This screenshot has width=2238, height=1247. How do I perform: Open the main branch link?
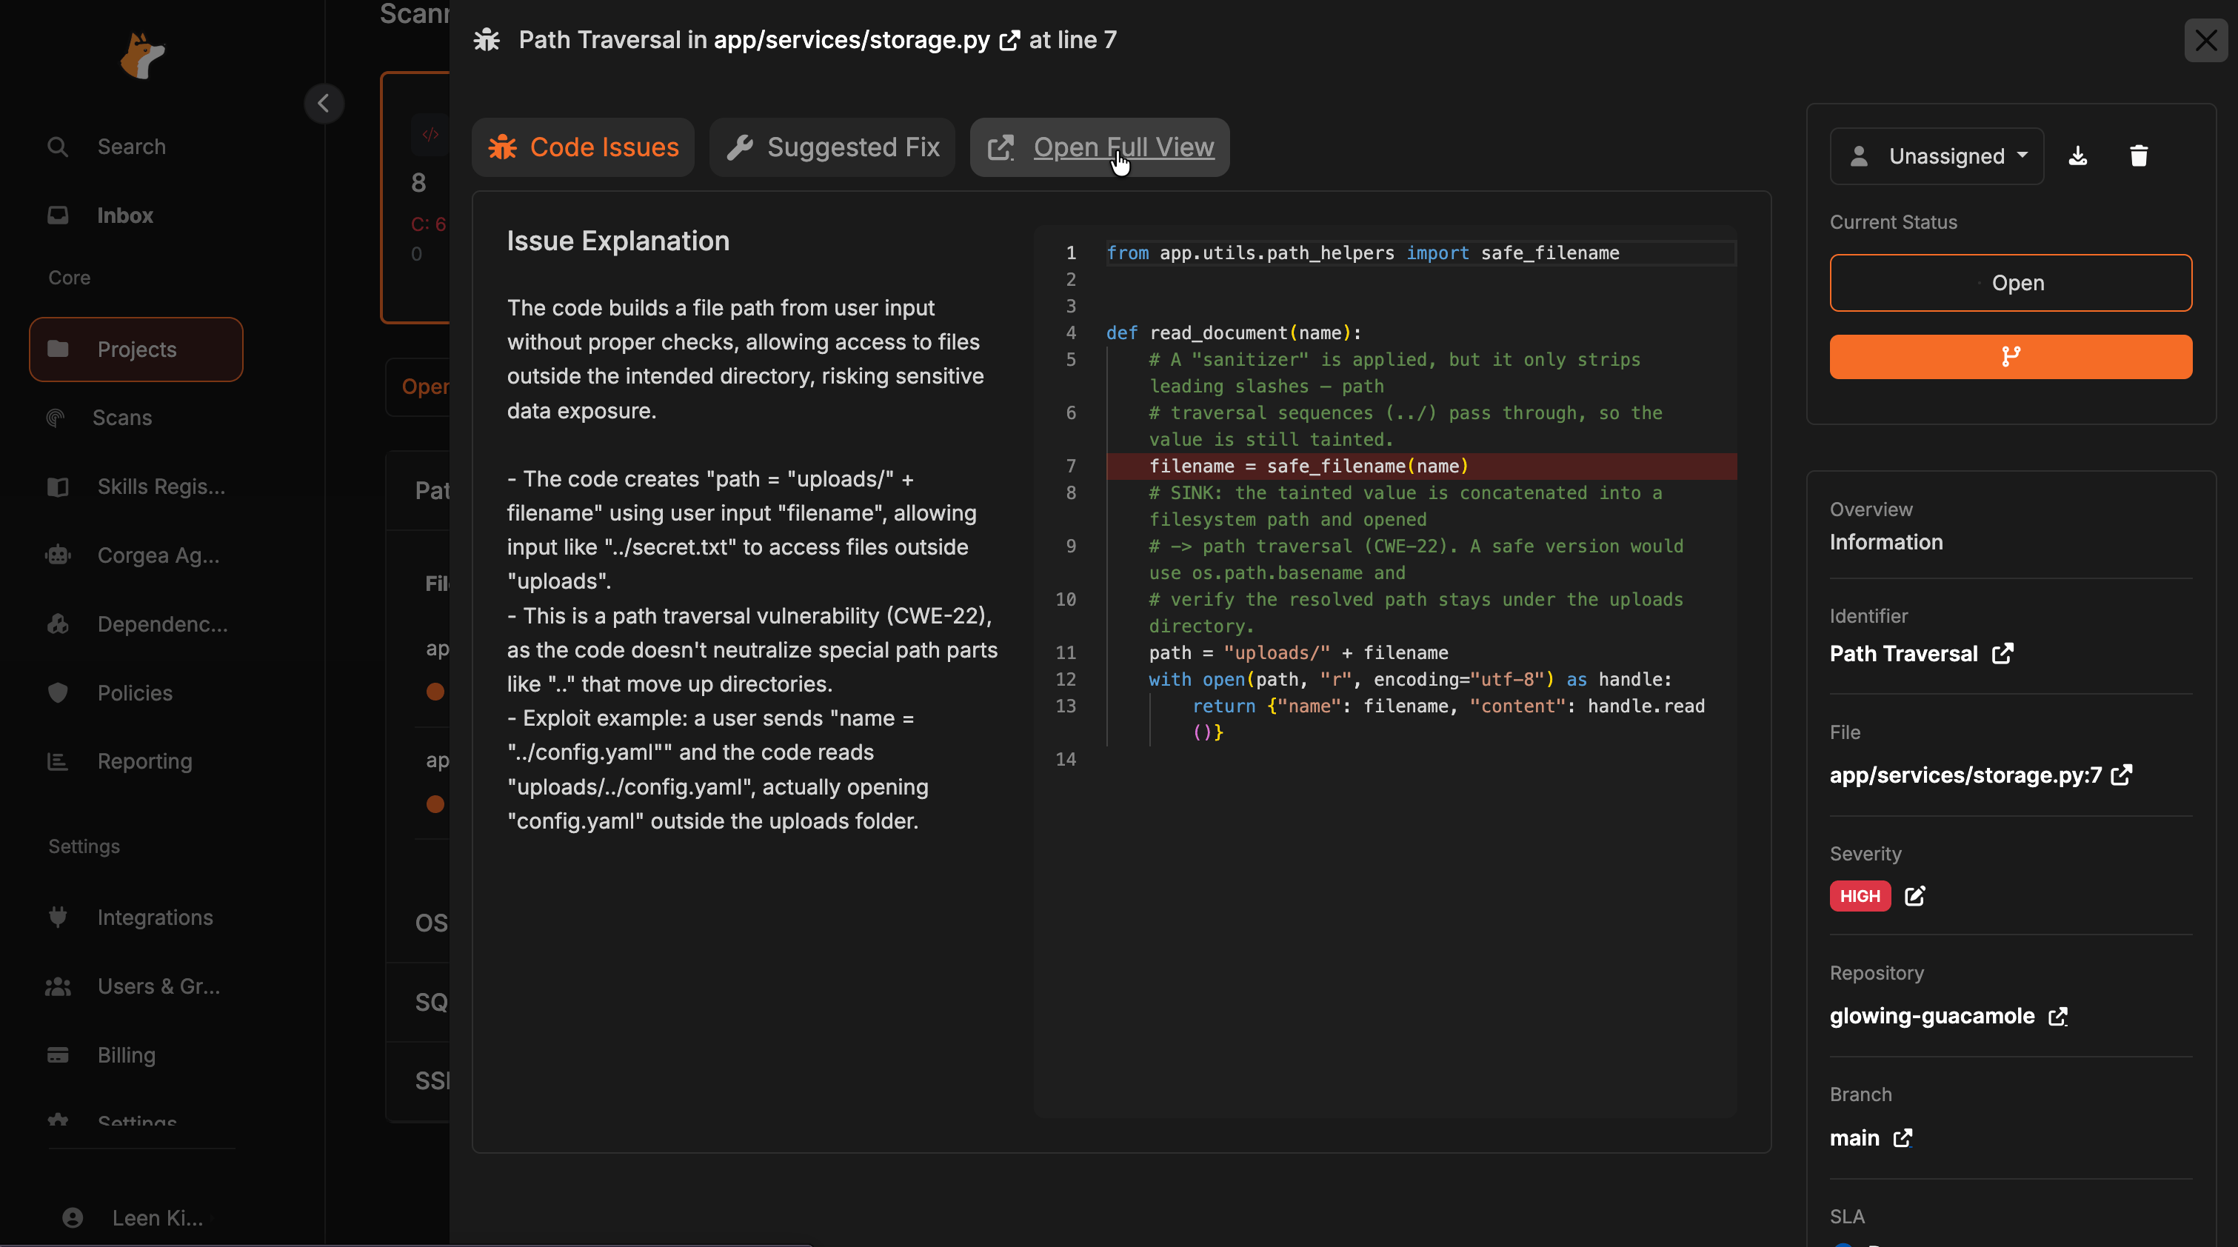pyautogui.click(x=1871, y=1138)
